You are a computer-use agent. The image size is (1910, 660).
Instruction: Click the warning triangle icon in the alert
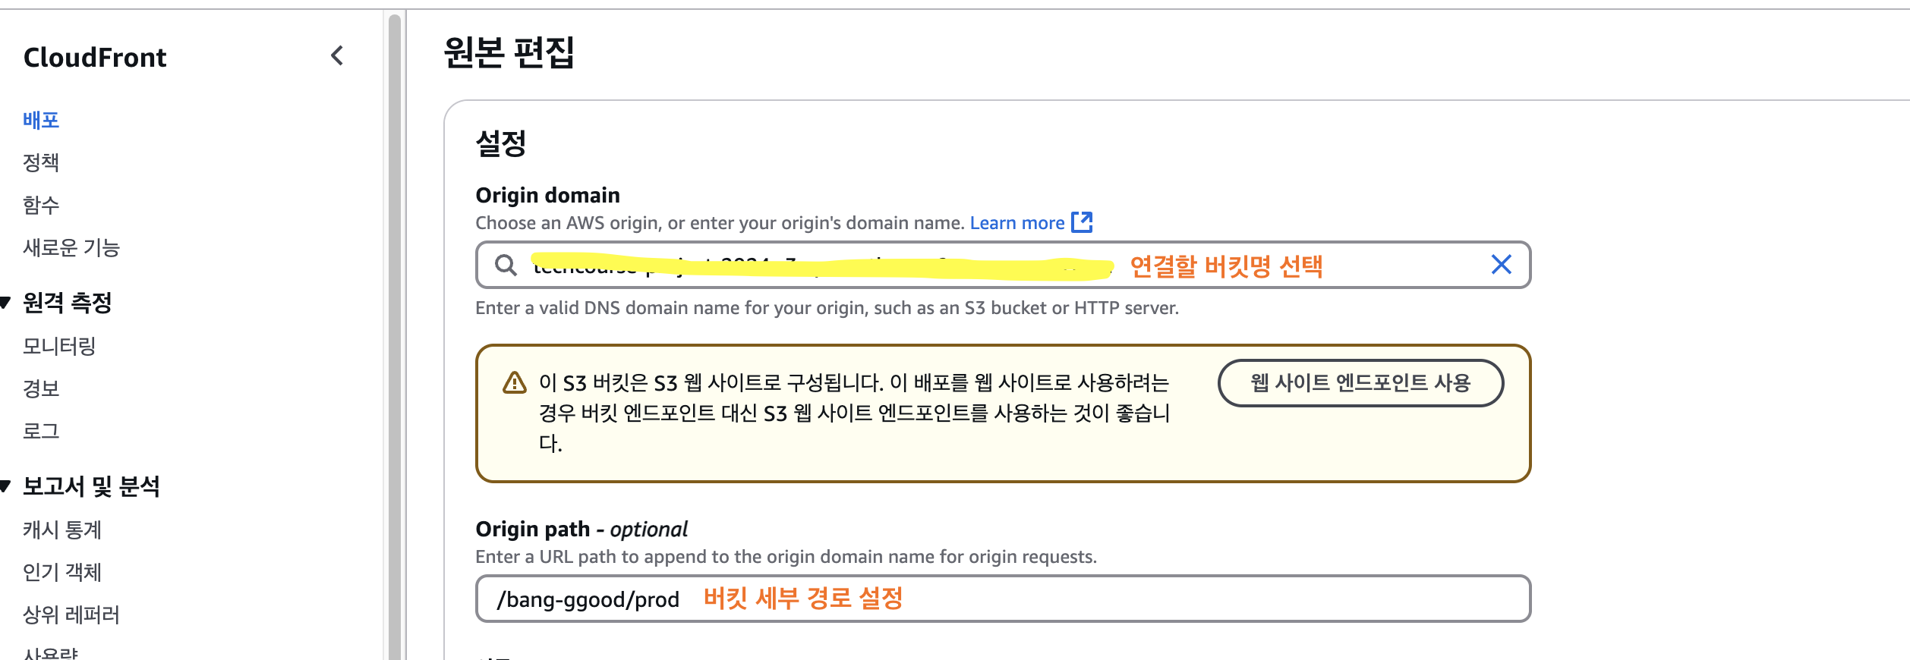tap(515, 382)
